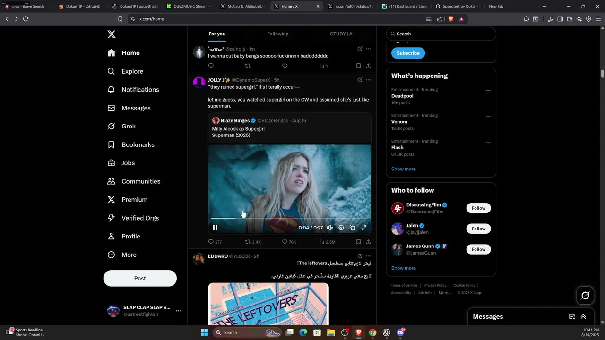Open the floating Grok button
The height and width of the screenshot is (340, 605).
point(585,296)
